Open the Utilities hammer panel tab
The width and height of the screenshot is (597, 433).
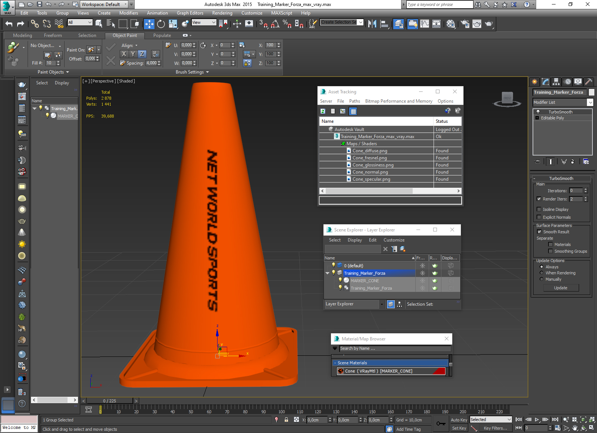pos(588,82)
